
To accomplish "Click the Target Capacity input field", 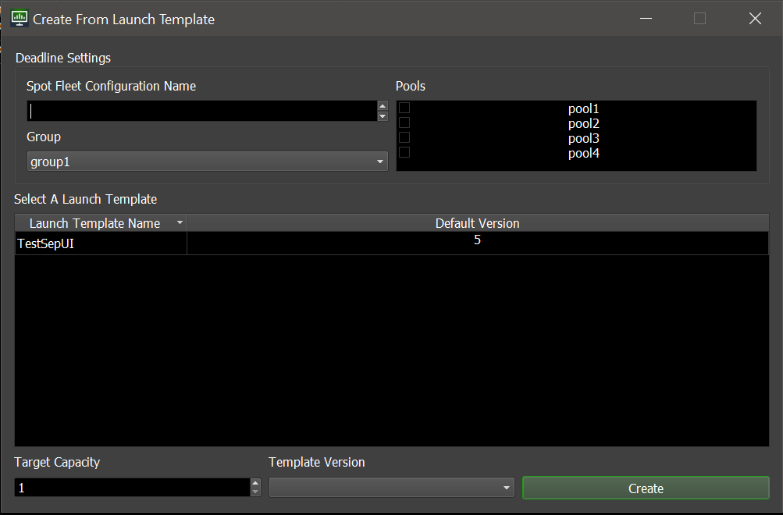I will 133,488.
